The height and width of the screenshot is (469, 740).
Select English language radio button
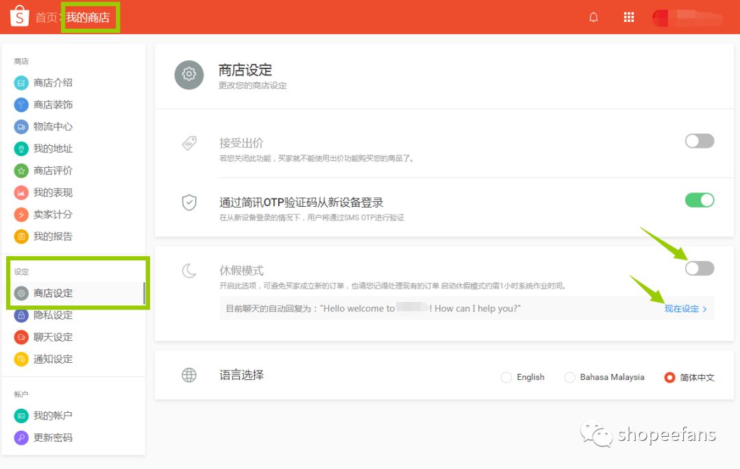coord(506,377)
